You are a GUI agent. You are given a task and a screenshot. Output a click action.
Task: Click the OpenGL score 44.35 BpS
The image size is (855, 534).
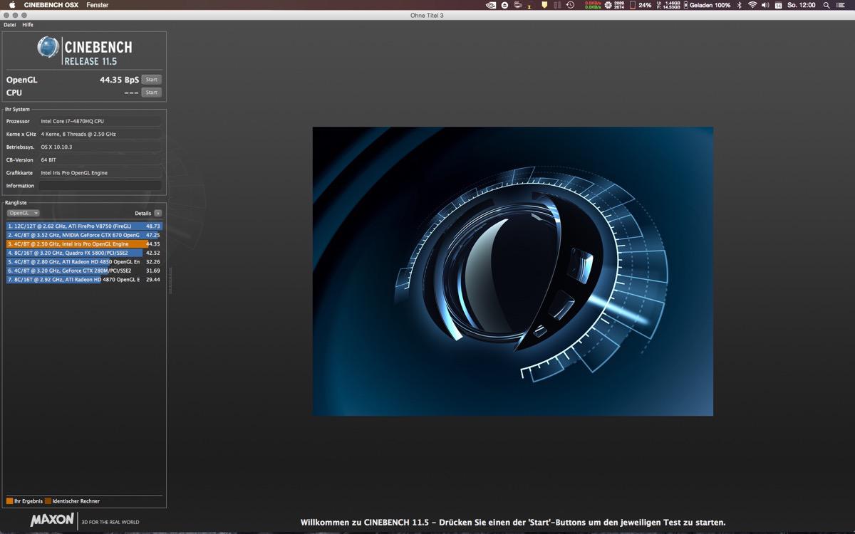pyautogui.click(x=120, y=80)
